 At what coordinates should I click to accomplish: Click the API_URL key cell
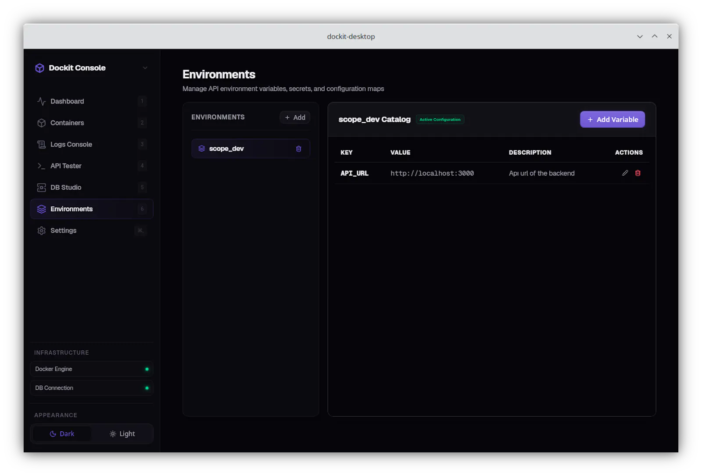[x=355, y=173]
